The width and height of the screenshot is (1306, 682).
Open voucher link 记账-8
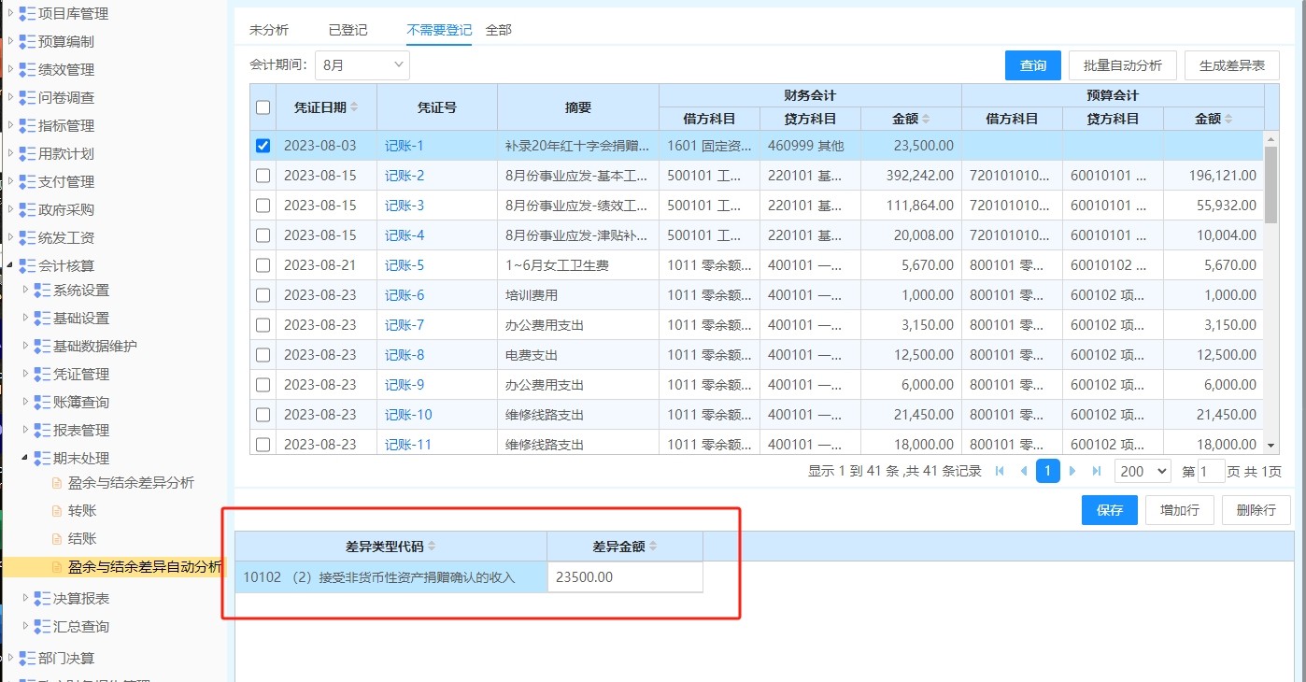(x=405, y=355)
